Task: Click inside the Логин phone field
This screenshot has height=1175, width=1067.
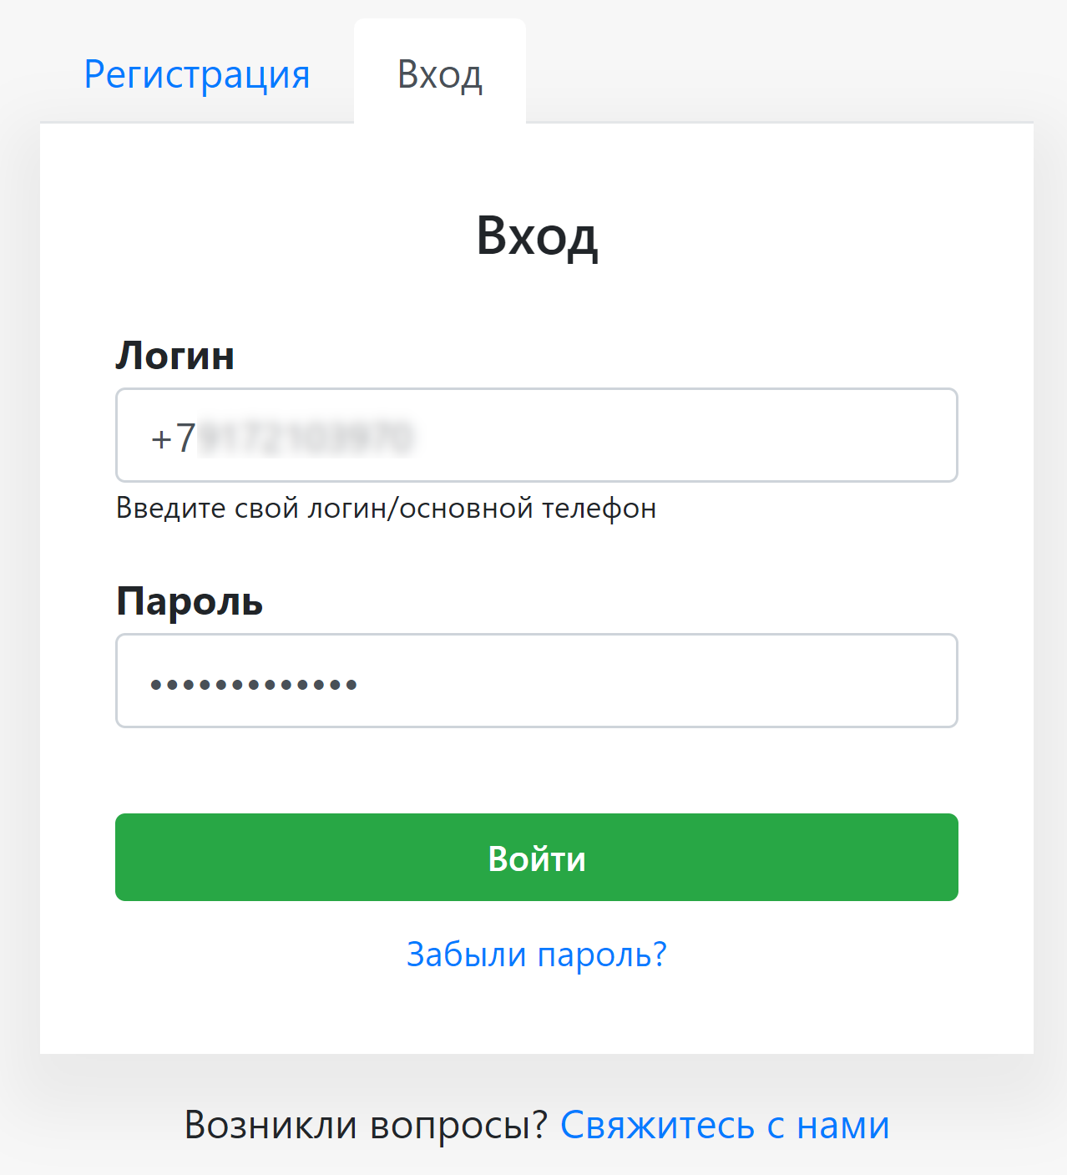Action: (x=536, y=435)
